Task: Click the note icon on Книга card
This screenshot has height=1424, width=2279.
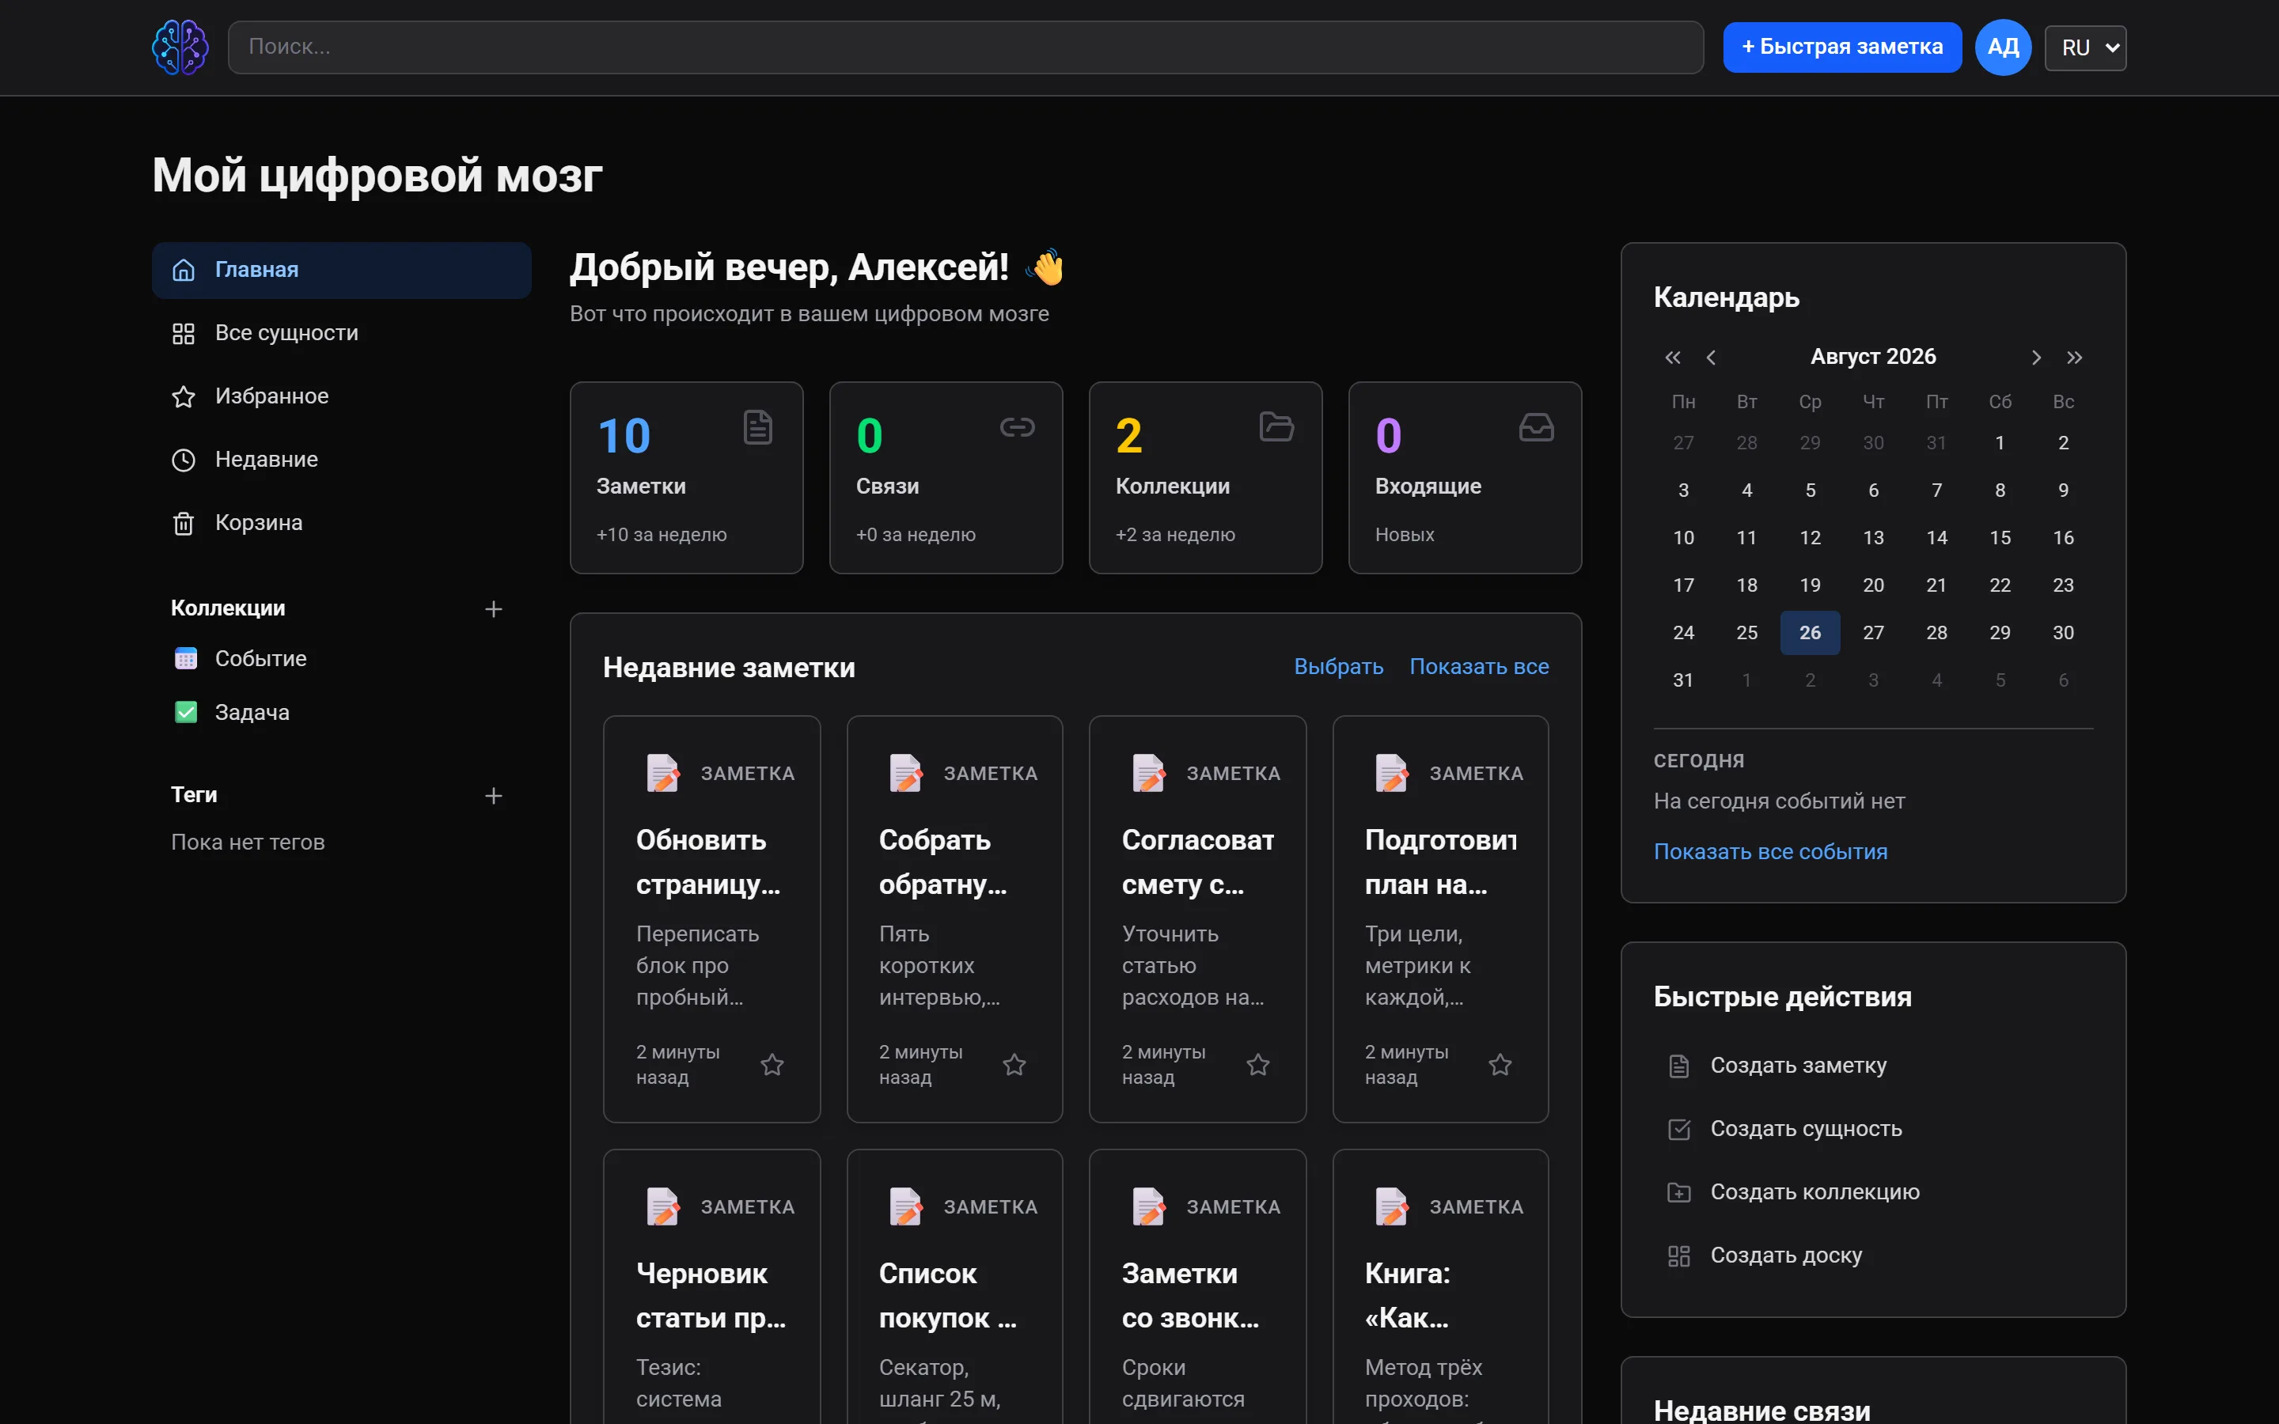Action: click(x=1392, y=1206)
